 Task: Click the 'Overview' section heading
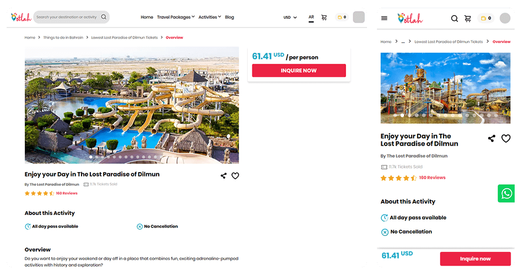click(x=37, y=250)
